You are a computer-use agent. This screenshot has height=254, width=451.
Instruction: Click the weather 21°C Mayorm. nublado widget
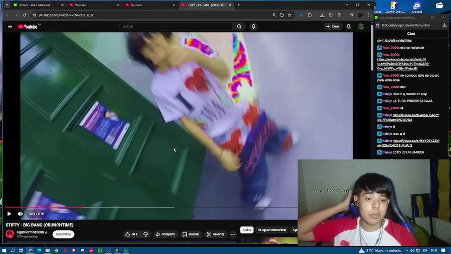pyautogui.click(x=380, y=250)
